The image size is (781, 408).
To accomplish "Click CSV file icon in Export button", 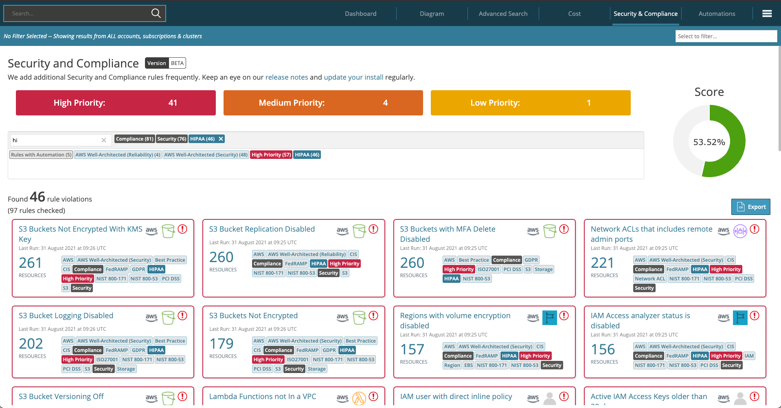I will pos(741,207).
